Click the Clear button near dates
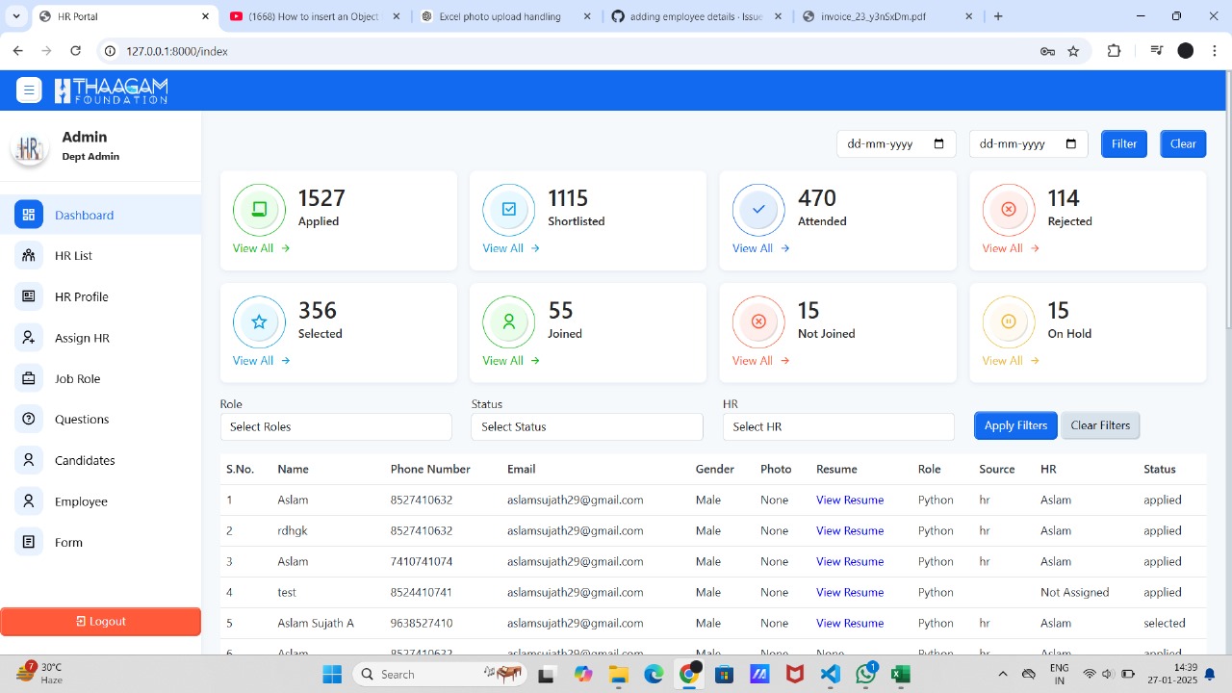Screen dimensions: 1232x693 click(1183, 143)
